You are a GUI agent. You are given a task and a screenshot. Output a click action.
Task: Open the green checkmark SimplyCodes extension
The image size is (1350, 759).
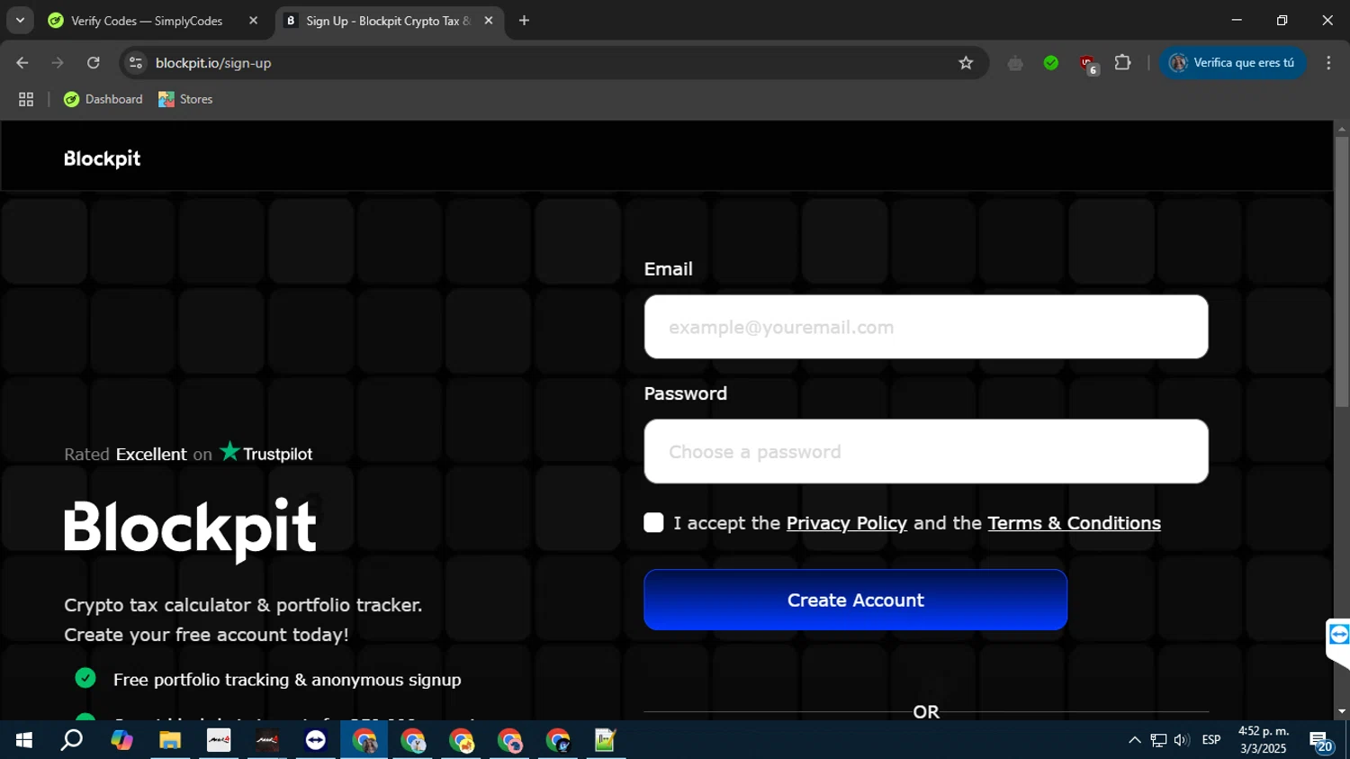point(1051,63)
